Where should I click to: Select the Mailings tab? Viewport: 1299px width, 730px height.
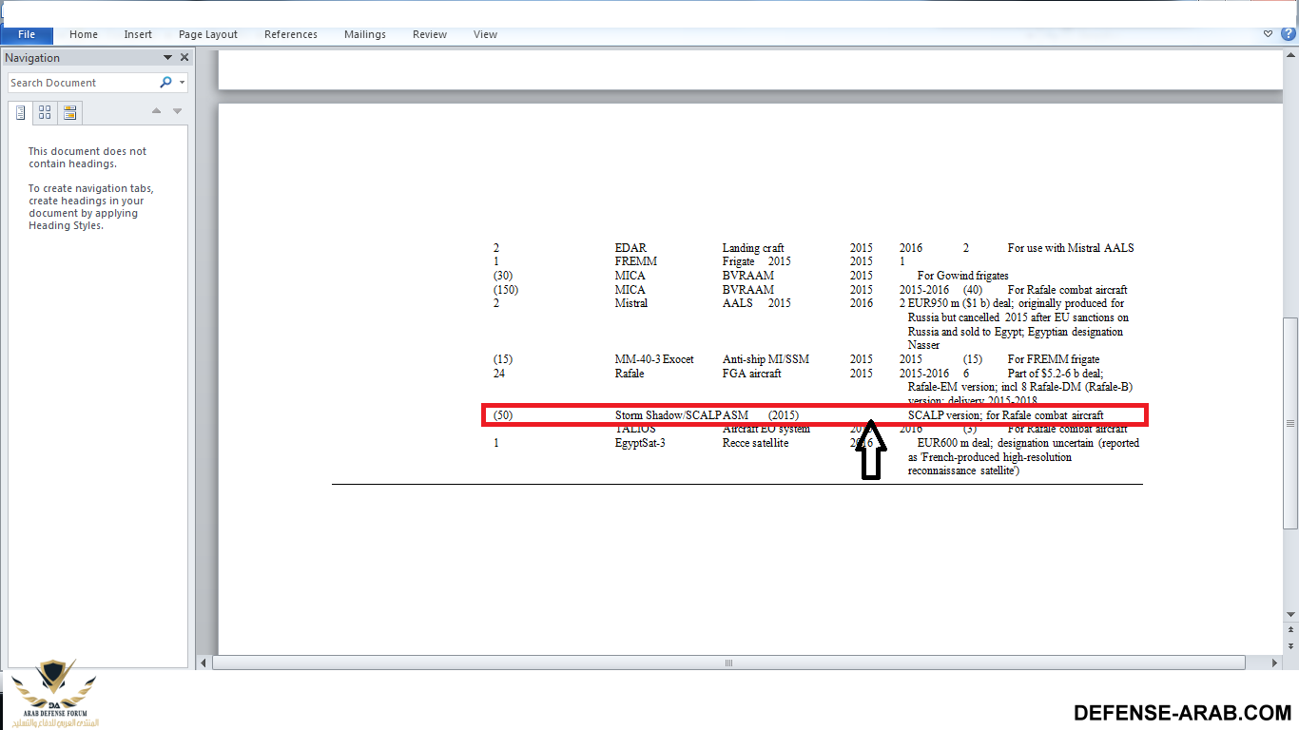coord(365,34)
